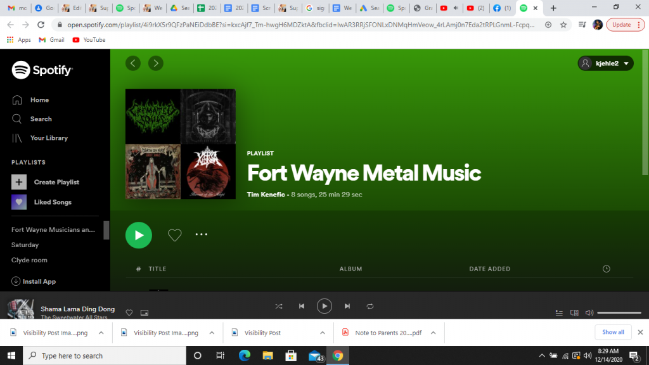Viewport: 649px width, 365px height.
Task: Go forward with the Spotify forward arrow
Action: [156, 63]
